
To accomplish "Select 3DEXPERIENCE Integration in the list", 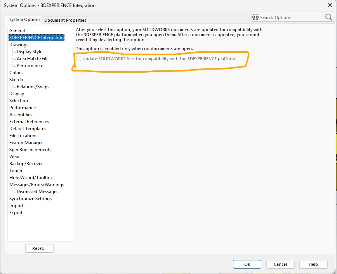I will [36, 38].
